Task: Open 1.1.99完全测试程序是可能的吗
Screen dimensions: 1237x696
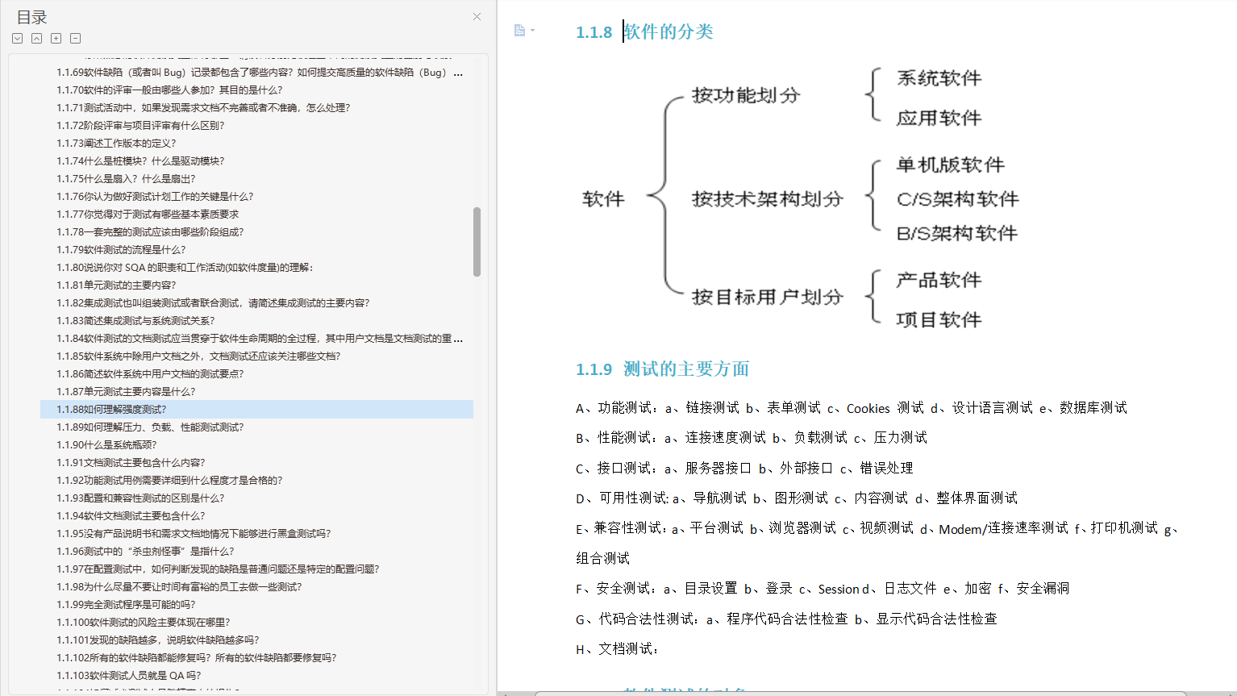Action: tap(126, 605)
